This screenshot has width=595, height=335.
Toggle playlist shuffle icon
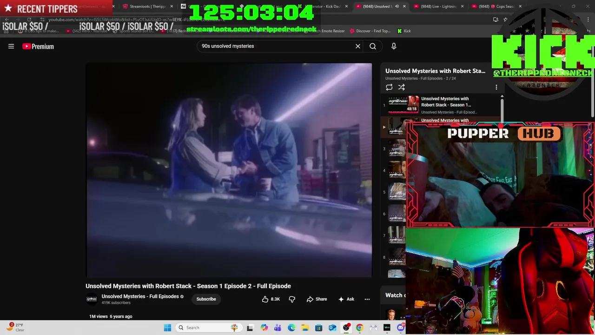pyautogui.click(x=402, y=87)
